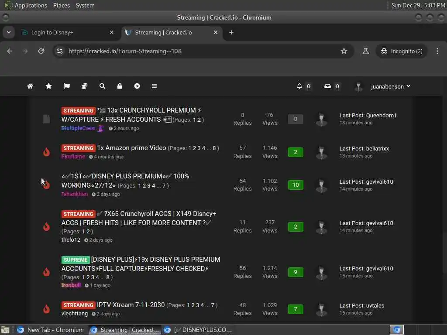Open author thelo12 profile
This screenshot has height=335, width=447.
pos(71,239)
